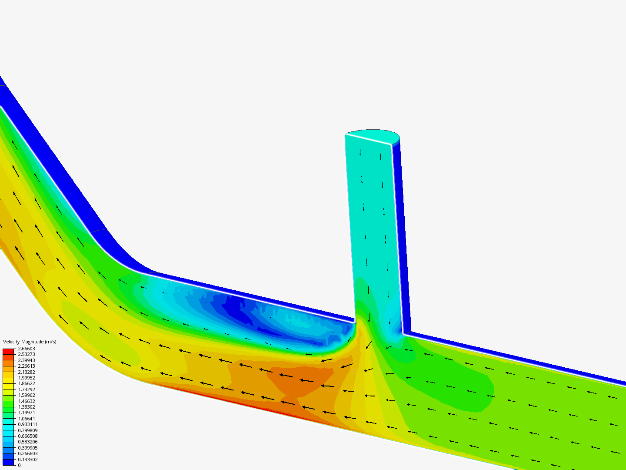626x470 pixels.
Task: Select the 1.06641 legend value
Action: tap(27, 419)
